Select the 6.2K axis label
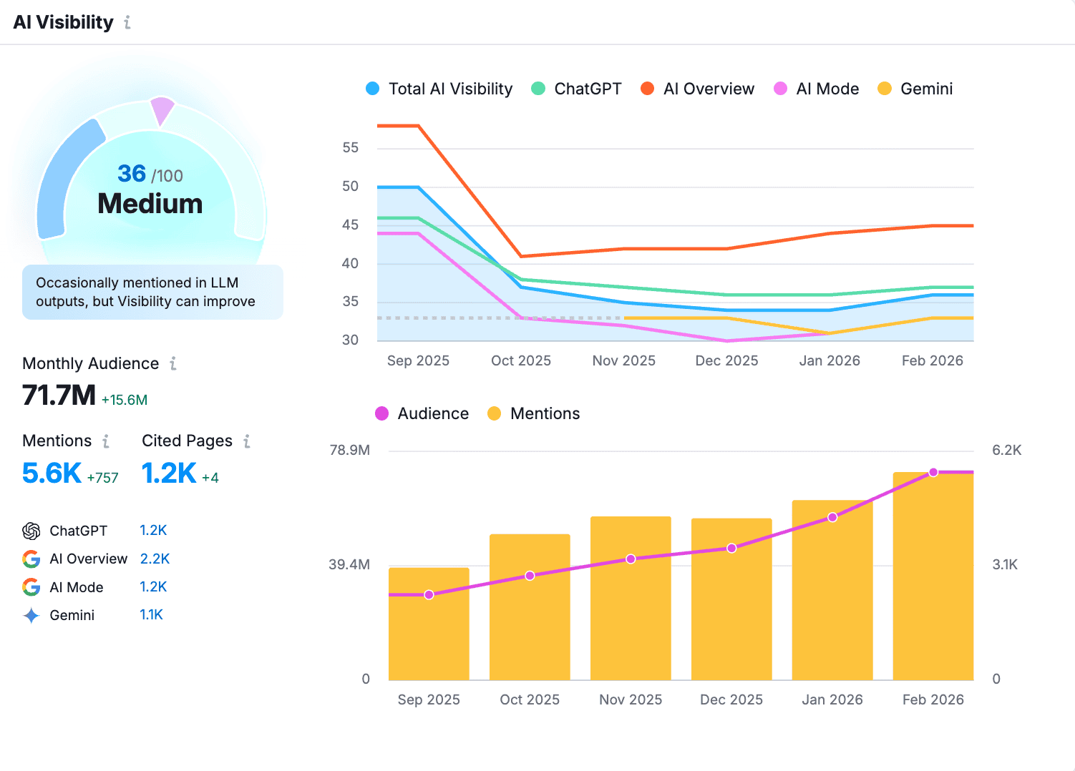 point(1006,451)
